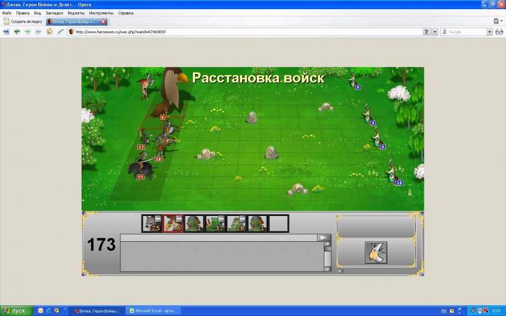
Task: Click the Создать вкладку new tab button
Action: [23, 21]
